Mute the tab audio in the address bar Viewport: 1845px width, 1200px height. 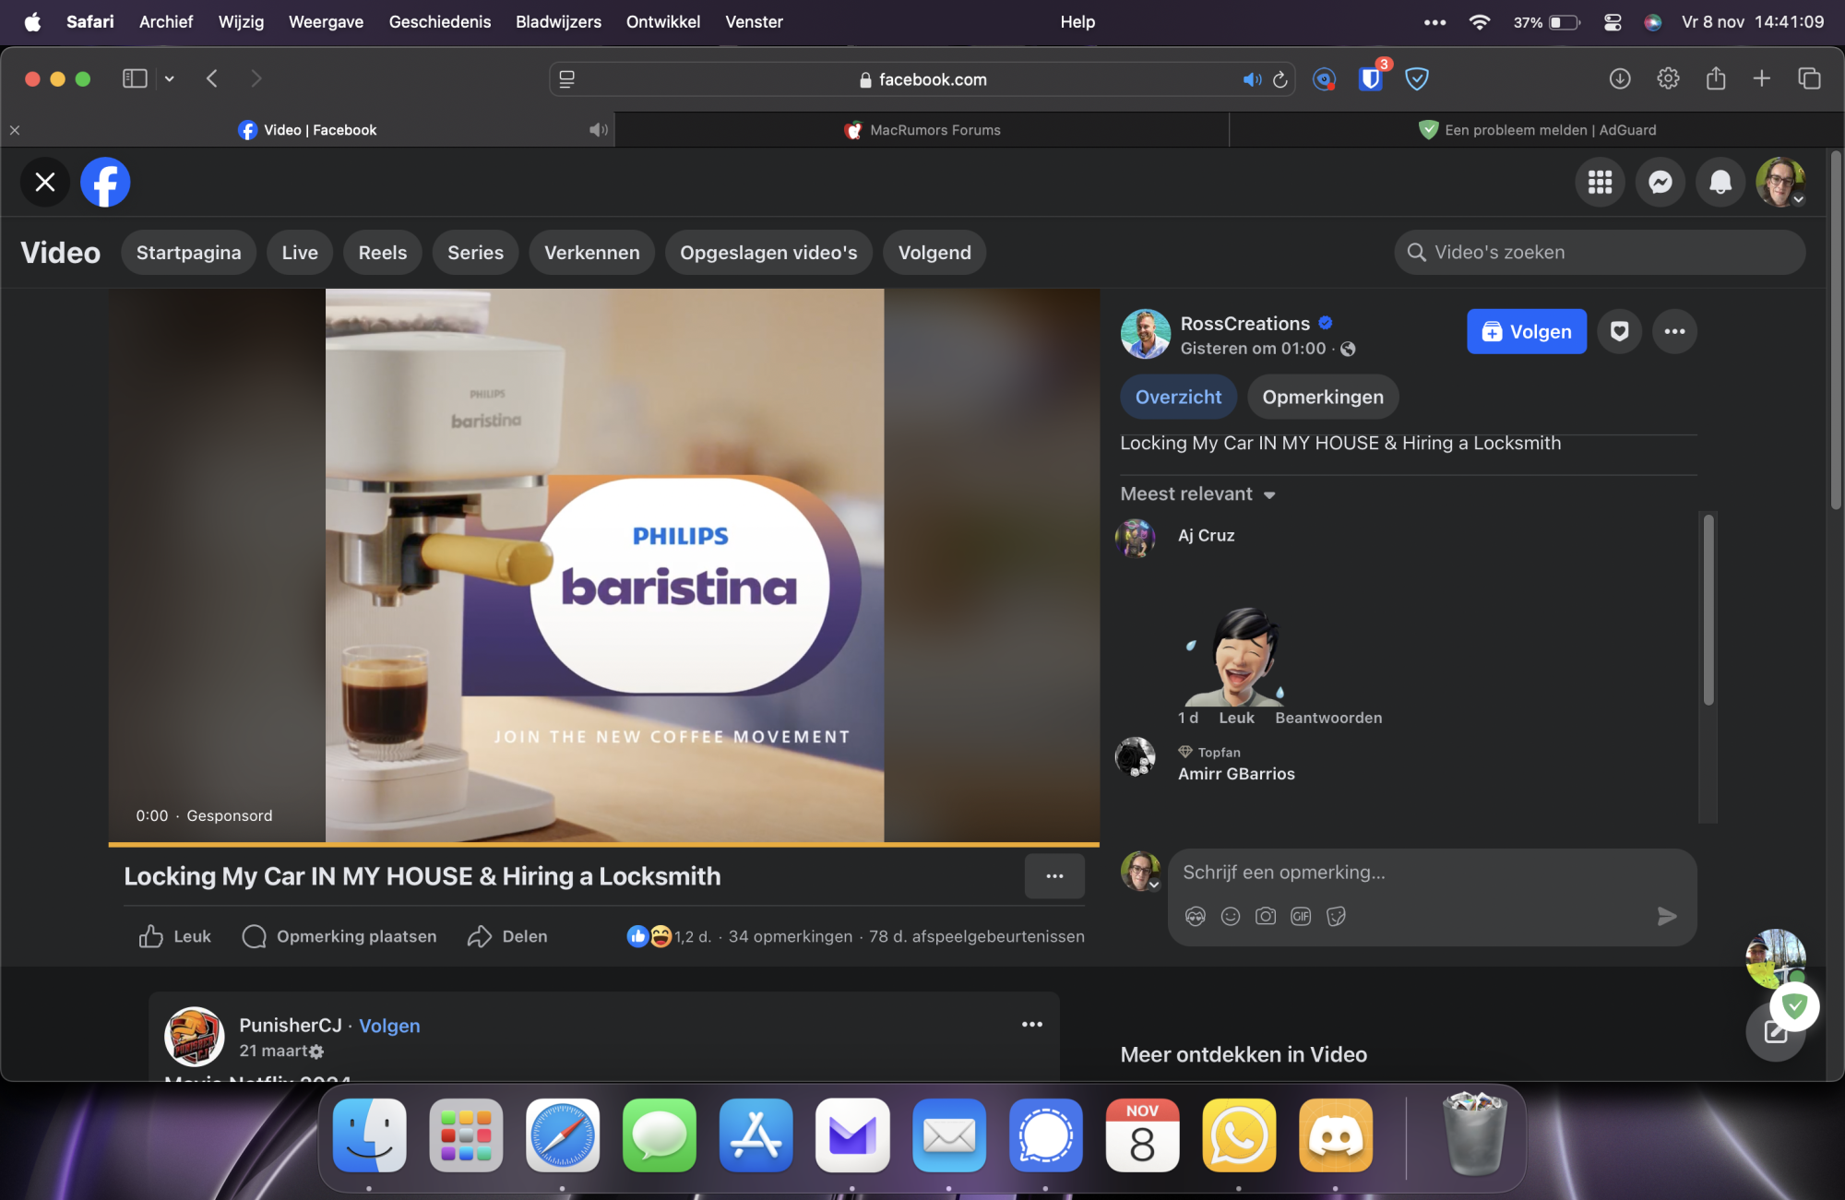[x=1252, y=79]
